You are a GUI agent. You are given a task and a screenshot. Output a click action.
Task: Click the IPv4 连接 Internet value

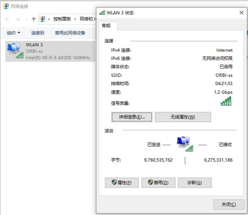tap(224, 50)
